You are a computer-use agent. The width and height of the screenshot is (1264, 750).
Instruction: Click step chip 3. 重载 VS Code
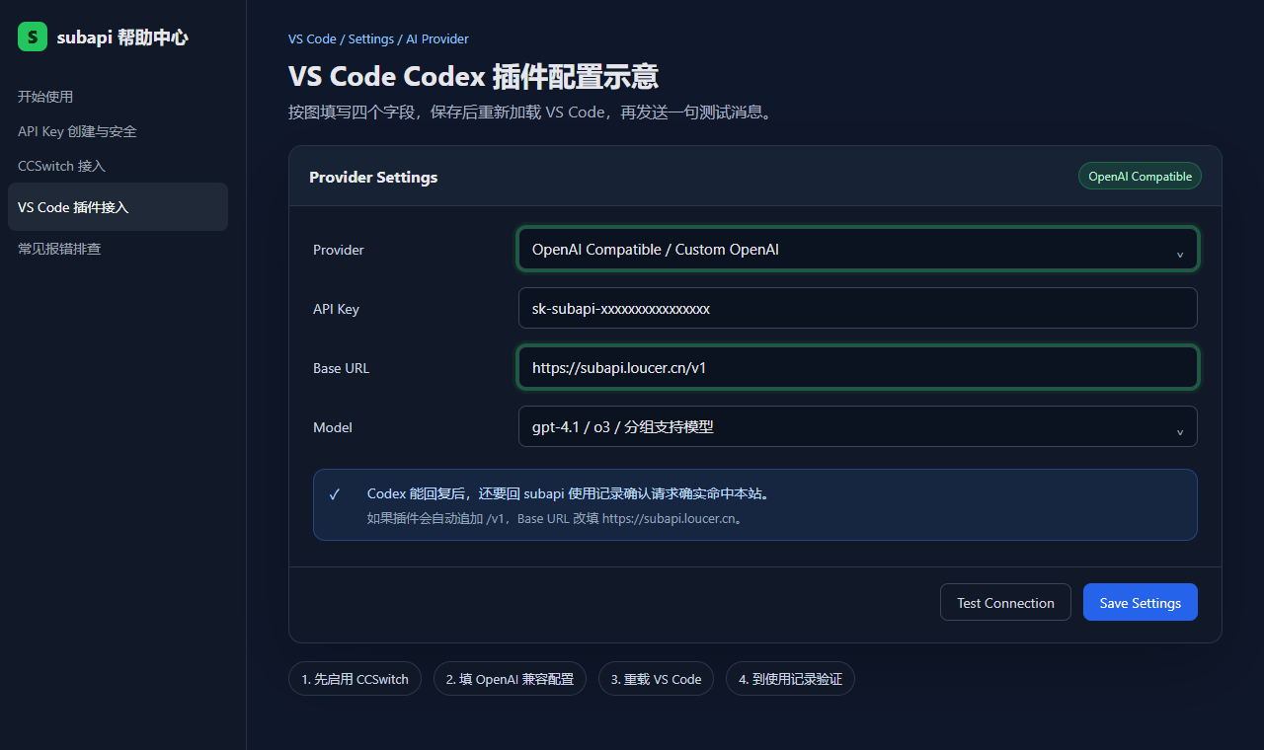[656, 679]
